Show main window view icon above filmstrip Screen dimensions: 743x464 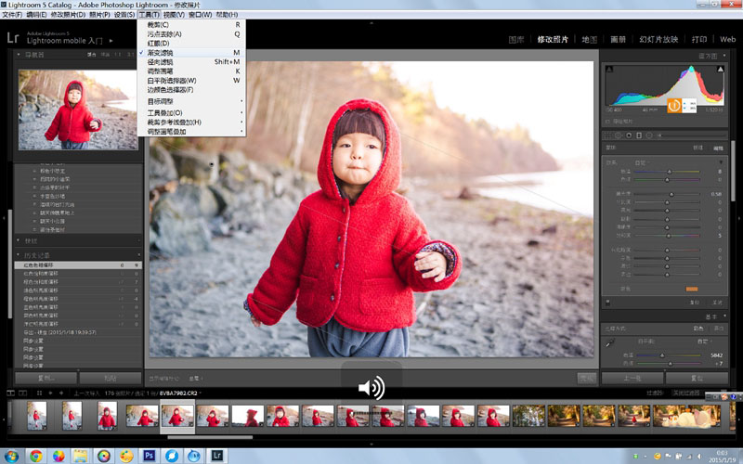coord(11,393)
